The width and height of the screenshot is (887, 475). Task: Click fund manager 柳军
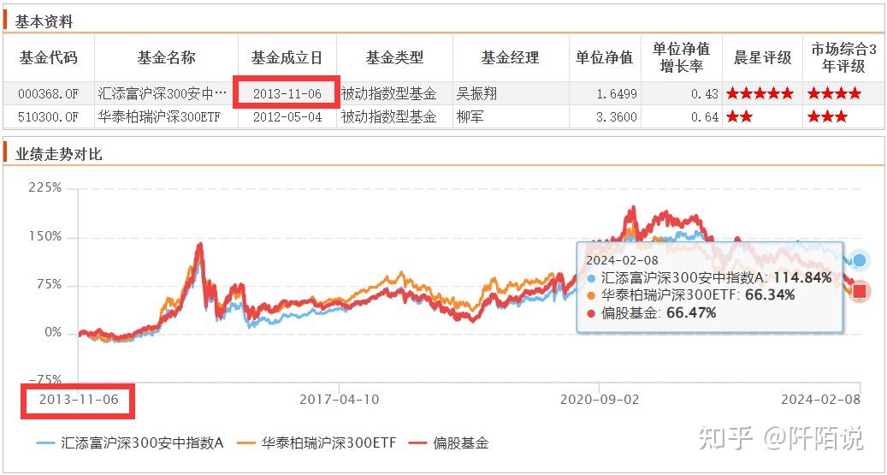tap(470, 117)
